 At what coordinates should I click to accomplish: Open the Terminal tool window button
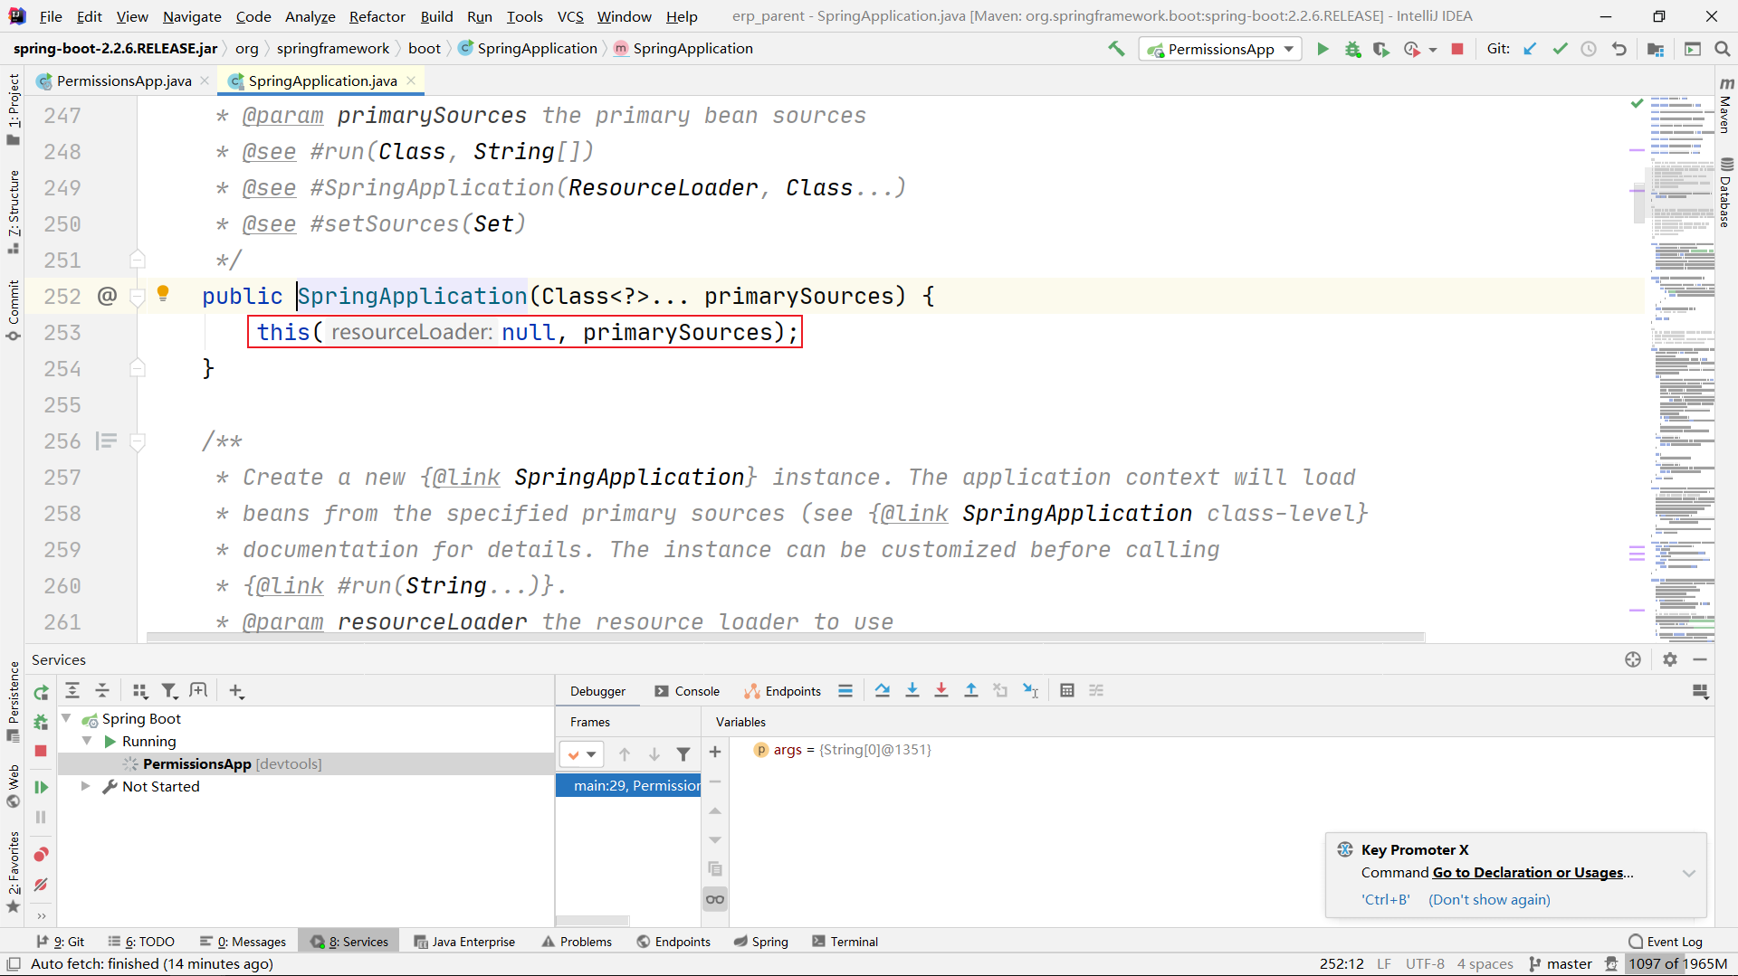coord(845,942)
